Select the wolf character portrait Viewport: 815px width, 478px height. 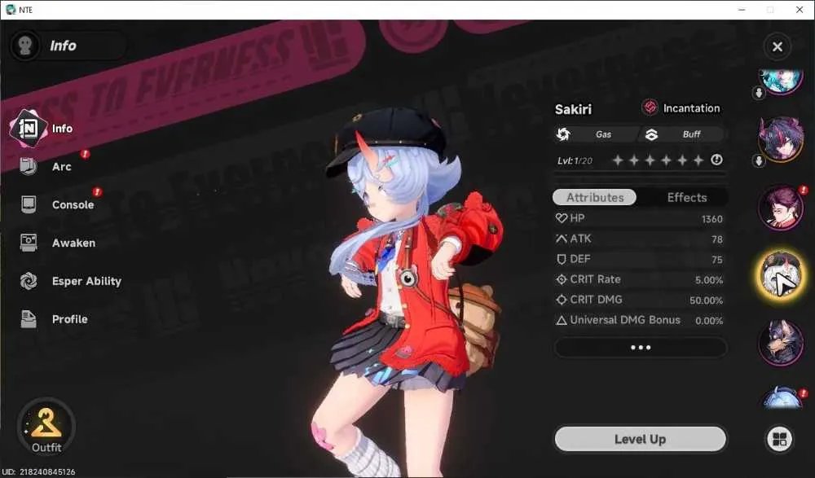[781, 342]
